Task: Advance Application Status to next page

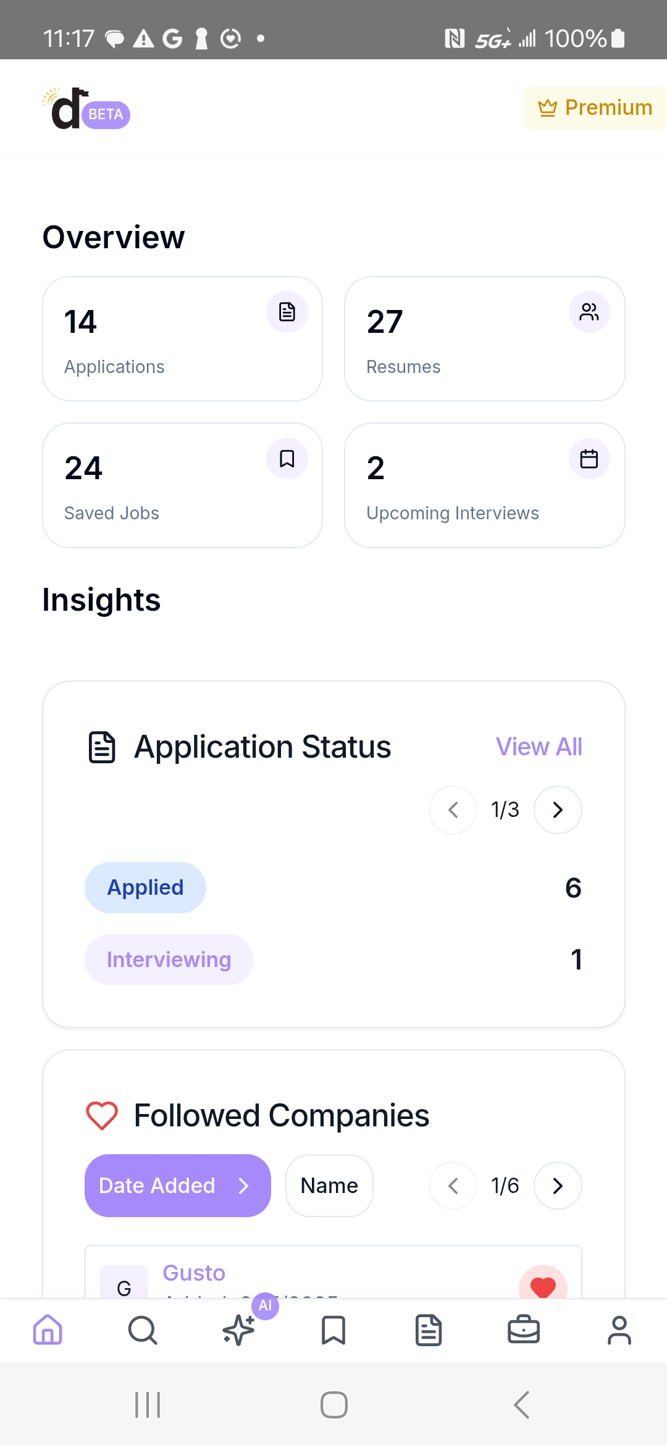Action: tap(557, 810)
